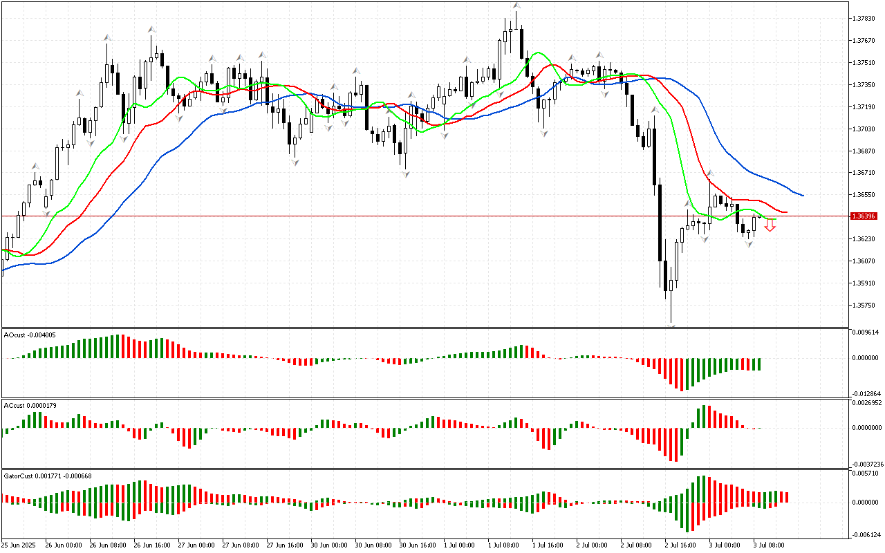Click the 1 Jul 08:00 time axis label
This screenshot has width=885, height=553.
pyautogui.click(x=504, y=545)
